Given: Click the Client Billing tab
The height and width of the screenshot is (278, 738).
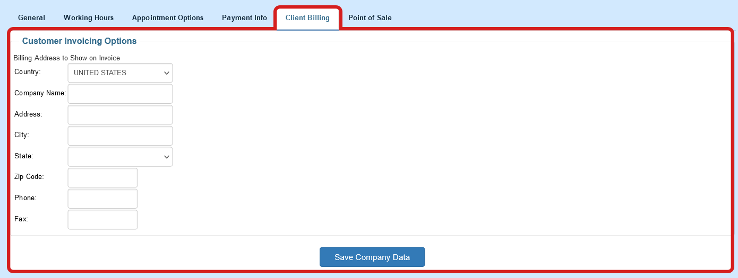Looking at the screenshot, I should [x=307, y=18].
